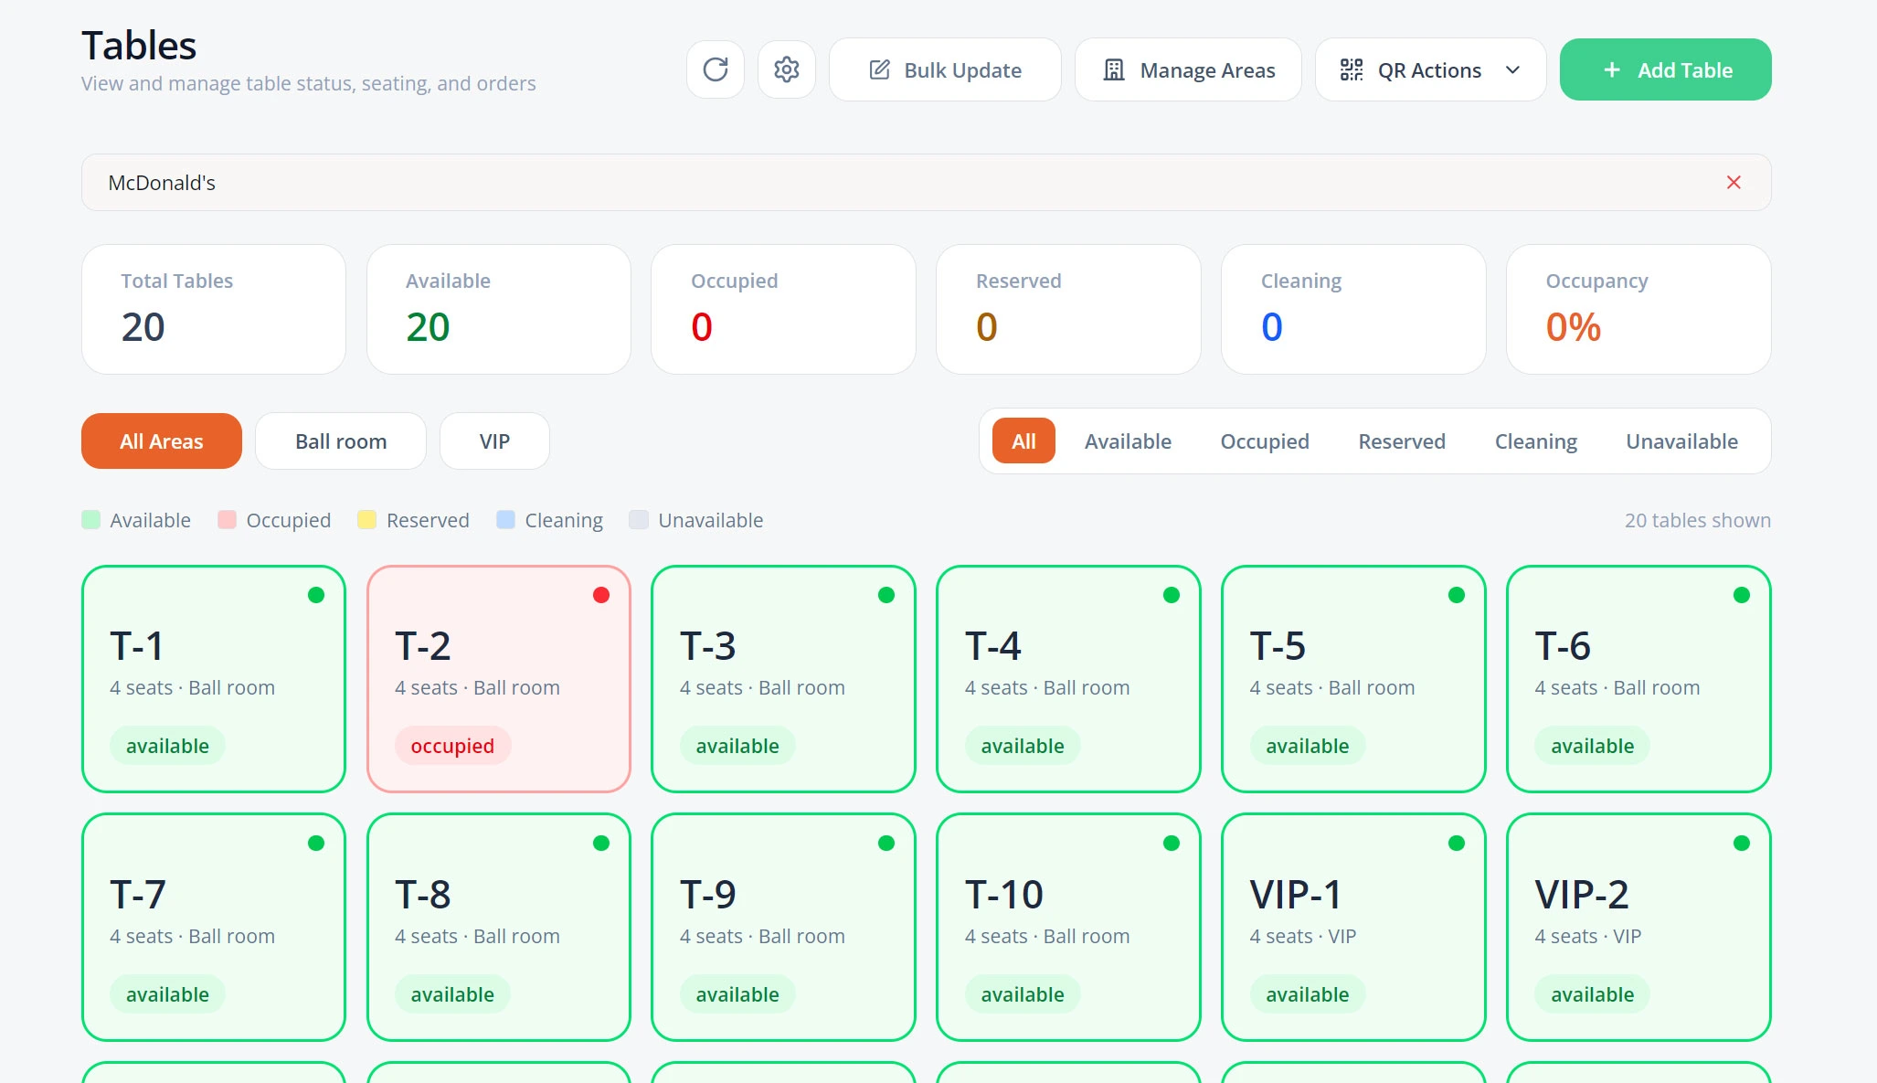Screen dimensions: 1877x1083
Task: Click the occupied badge on T-2
Action: (x=452, y=746)
